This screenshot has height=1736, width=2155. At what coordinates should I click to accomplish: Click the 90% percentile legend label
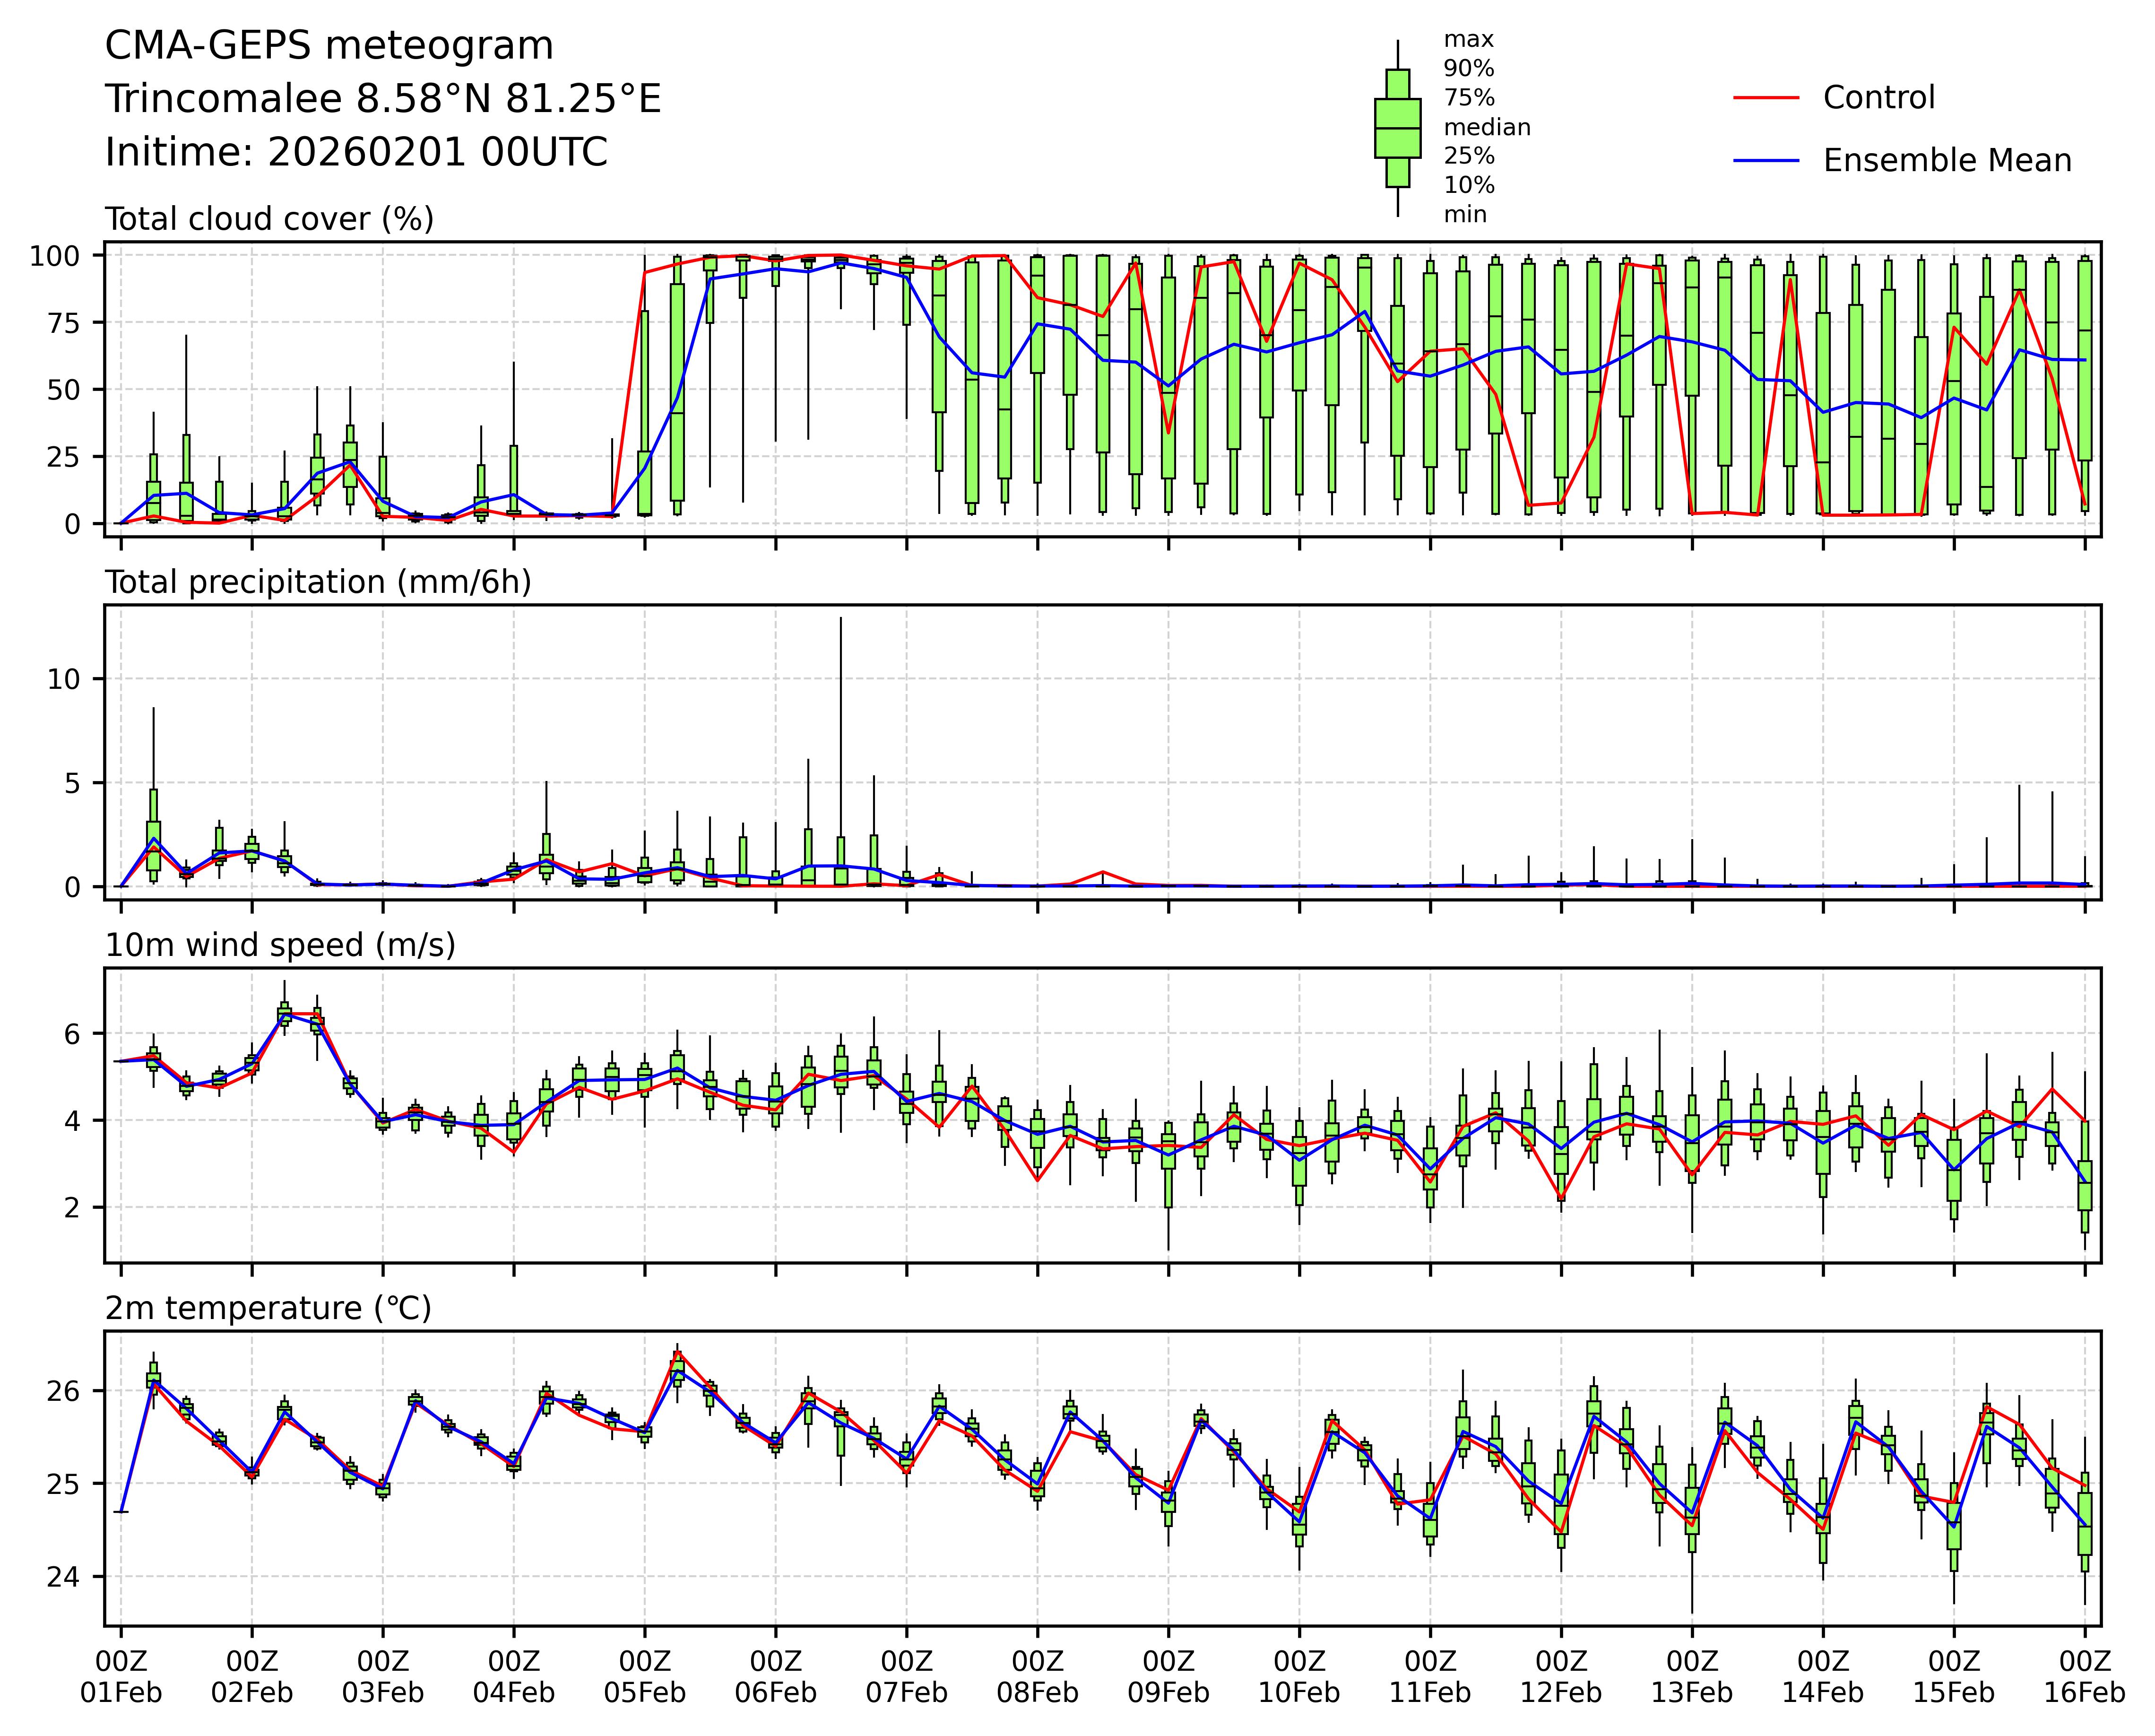coord(1468,69)
